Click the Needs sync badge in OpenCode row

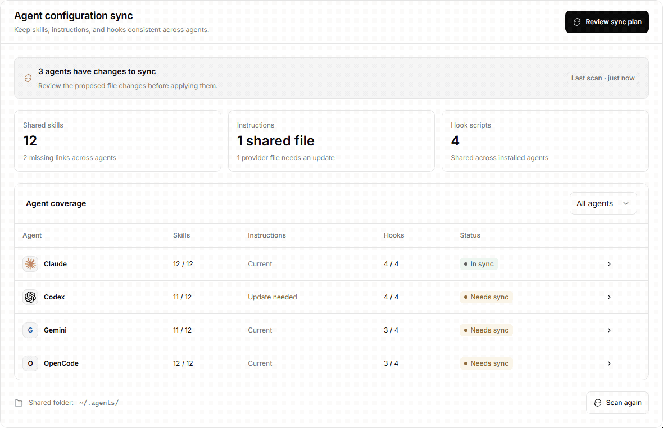[x=486, y=363]
